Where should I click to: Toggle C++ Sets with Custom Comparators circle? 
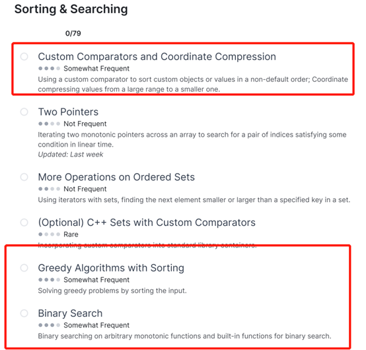(24, 223)
